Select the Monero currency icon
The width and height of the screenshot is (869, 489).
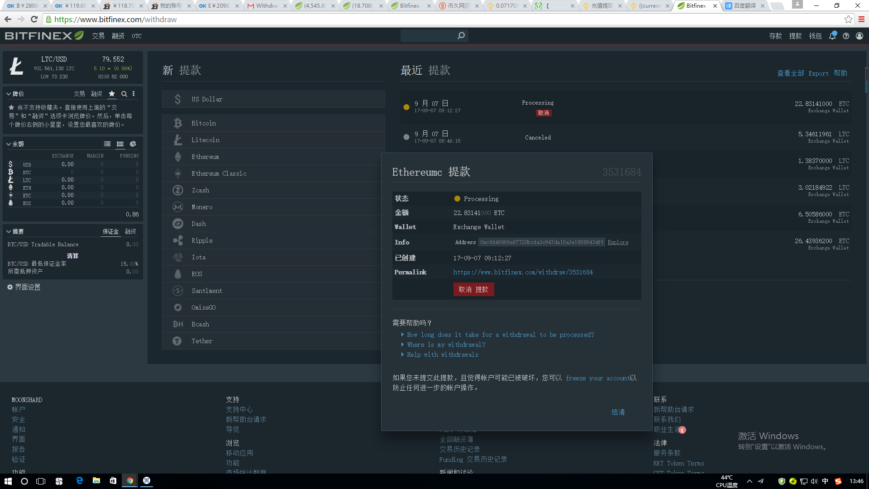tap(178, 207)
